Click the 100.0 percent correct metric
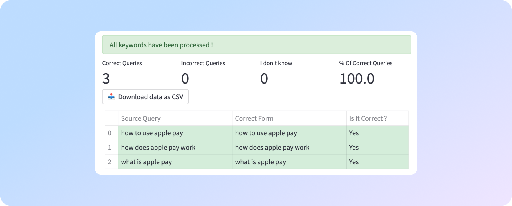512x206 pixels. pyautogui.click(x=357, y=78)
